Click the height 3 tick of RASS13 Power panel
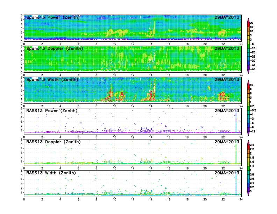The height and width of the screenshot is (214, 277). pyautogui.click(x=22, y=122)
